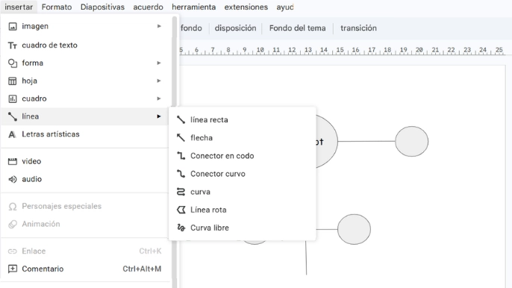Expand the imagen submenu arrow
This screenshot has width=512, height=288.
(159, 26)
